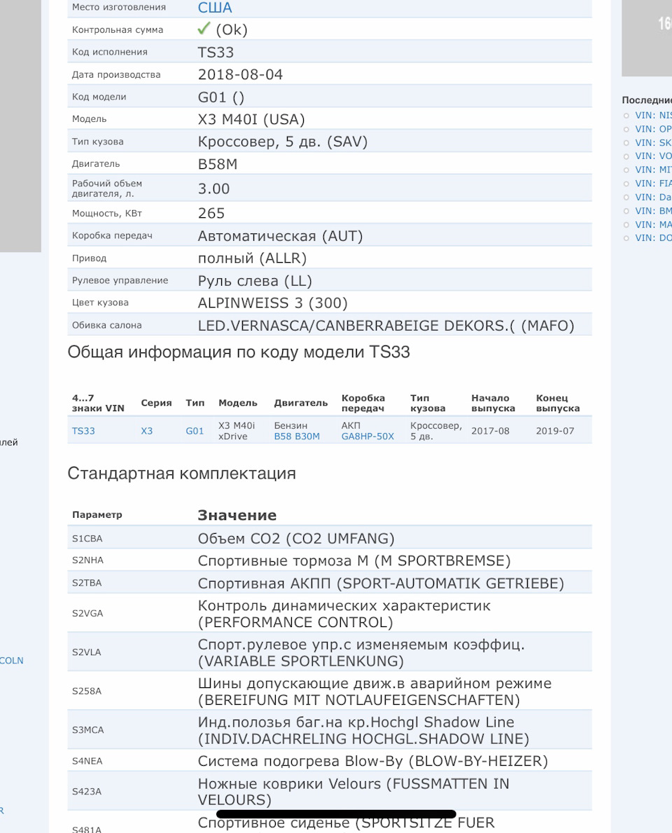Screen dimensions: 672x833
Task: Select production end value 2019-07
Action: click(x=554, y=431)
